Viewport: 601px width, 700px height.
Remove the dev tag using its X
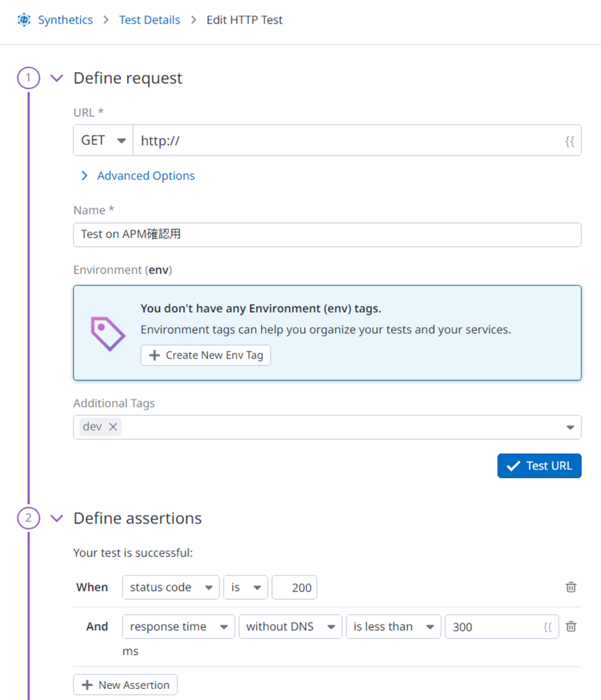click(x=113, y=427)
